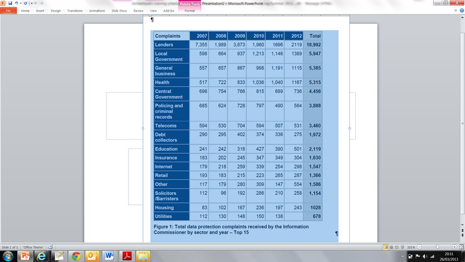Image resolution: width=465 pixels, height=262 pixels.
Task: Click the Save icon in quick access toolbar
Action: (10, 3)
